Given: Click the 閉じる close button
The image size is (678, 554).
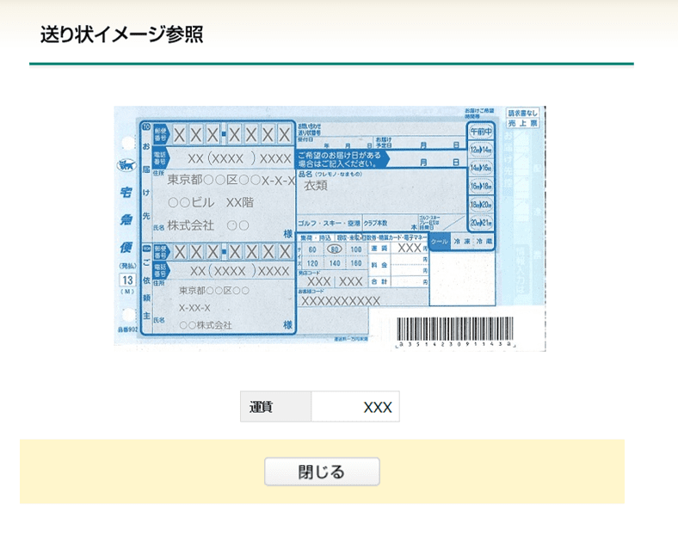Looking at the screenshot, I should (322, 471).
